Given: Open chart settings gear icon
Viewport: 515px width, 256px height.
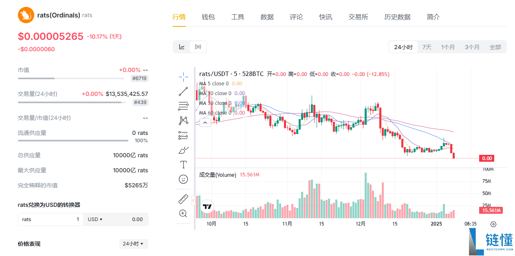Looking at the screenshot, I should [x=493, y=224].
